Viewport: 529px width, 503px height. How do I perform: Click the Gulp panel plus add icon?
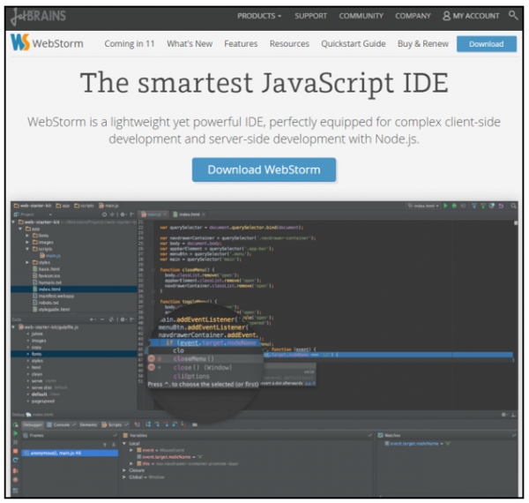tap(92, 319)
